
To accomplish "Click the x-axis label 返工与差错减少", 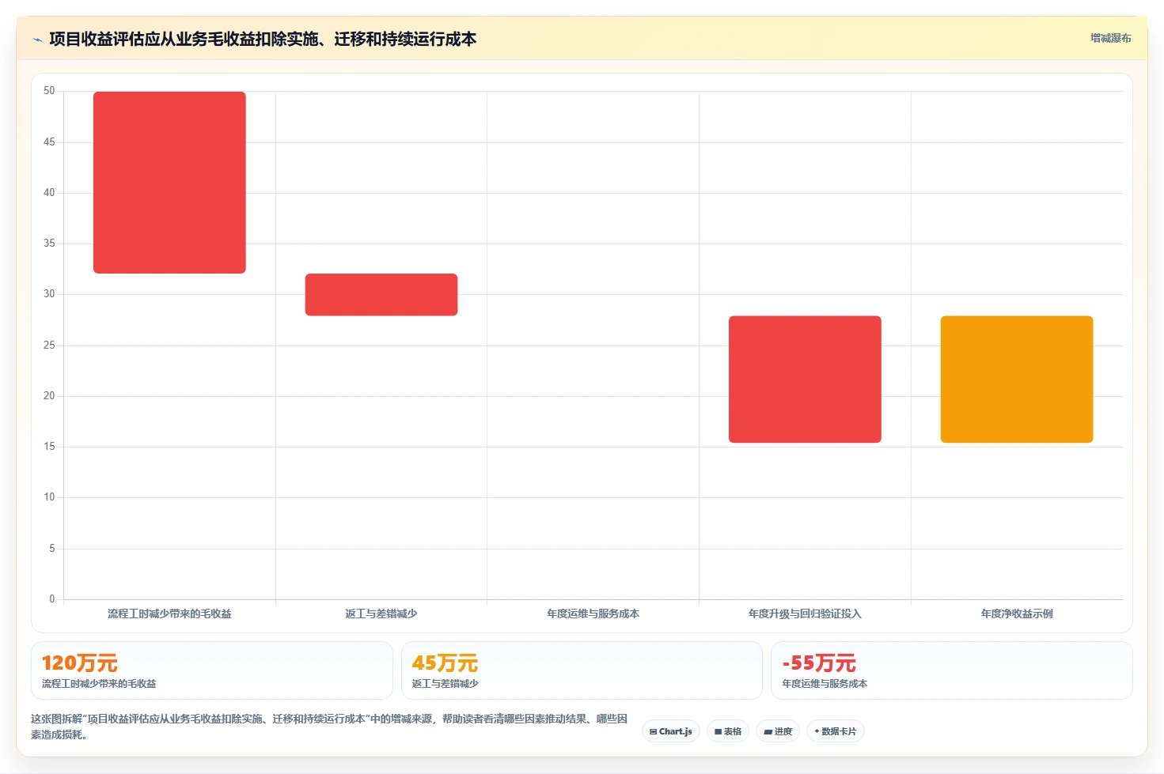I will click(x=381, y=614).
